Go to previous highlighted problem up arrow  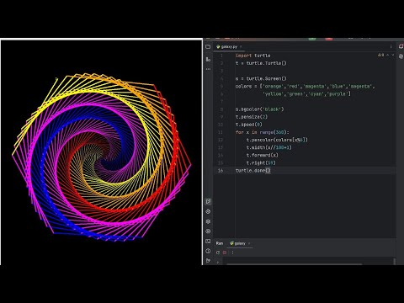388,56
